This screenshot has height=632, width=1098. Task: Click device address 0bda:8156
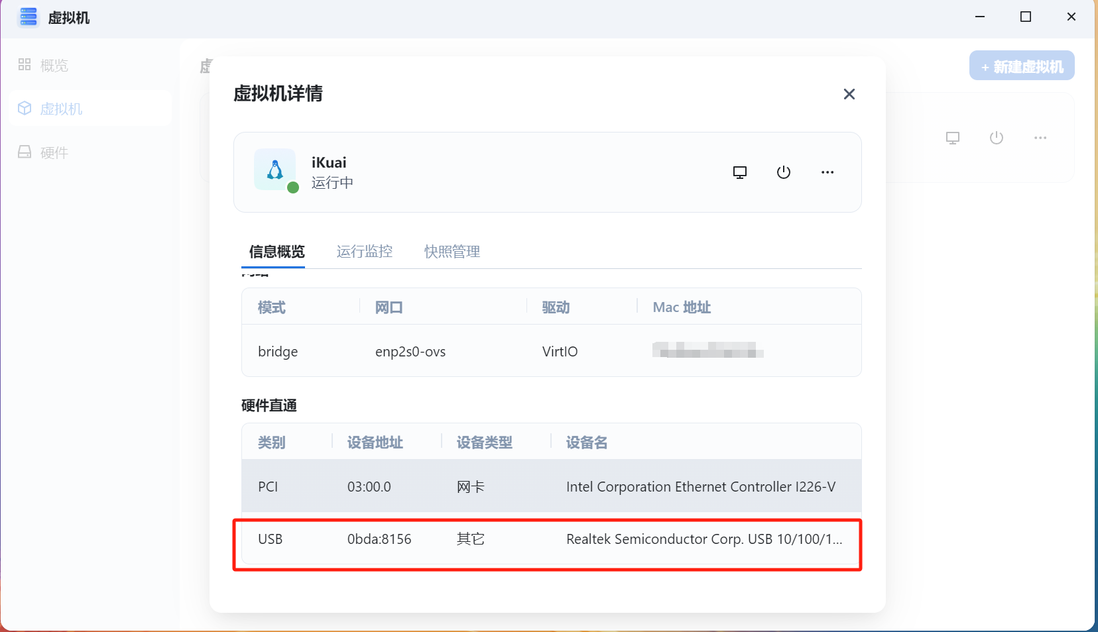pos(379,539)
